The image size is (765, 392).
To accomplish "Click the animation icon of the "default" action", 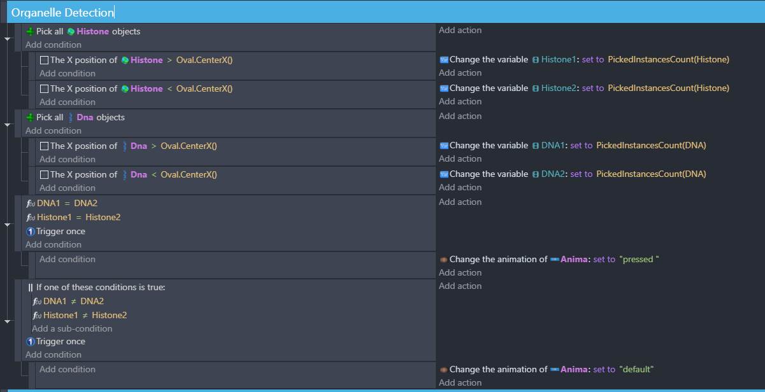I will pyautogui.click(x=444, y=369).
